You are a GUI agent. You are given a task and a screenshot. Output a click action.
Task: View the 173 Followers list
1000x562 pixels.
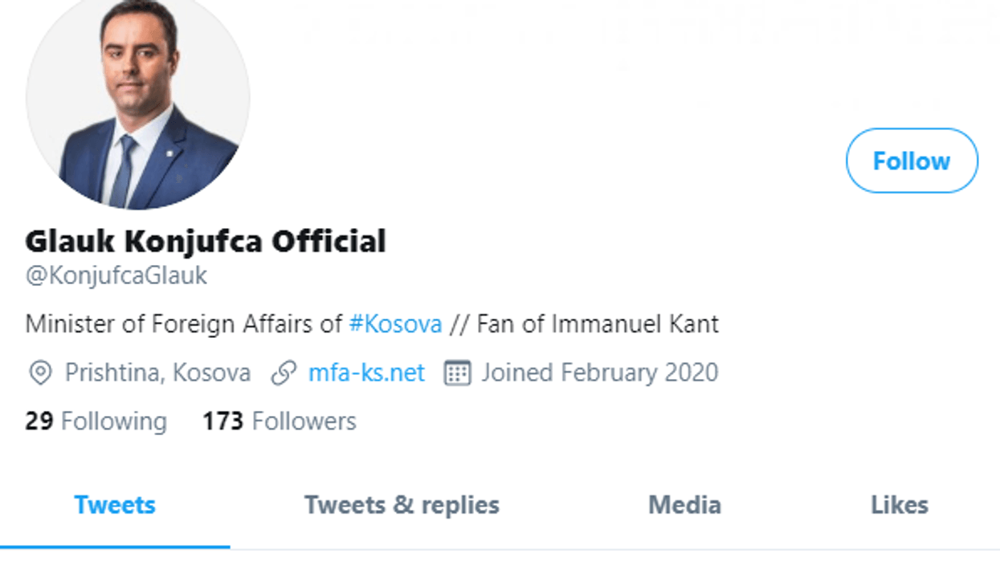tap(279, 421)
